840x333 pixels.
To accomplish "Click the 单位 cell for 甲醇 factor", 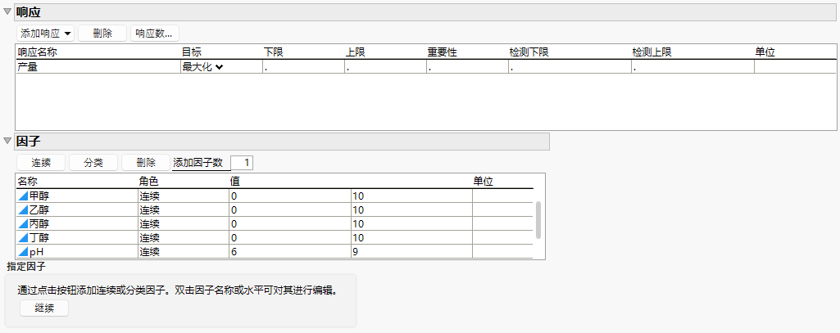I will coord(502,196).
